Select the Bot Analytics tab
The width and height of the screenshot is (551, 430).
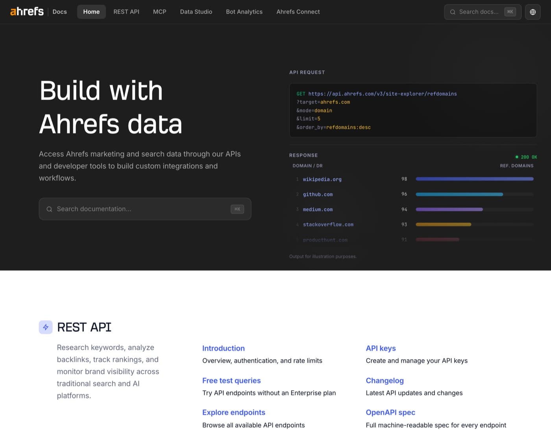244,12
